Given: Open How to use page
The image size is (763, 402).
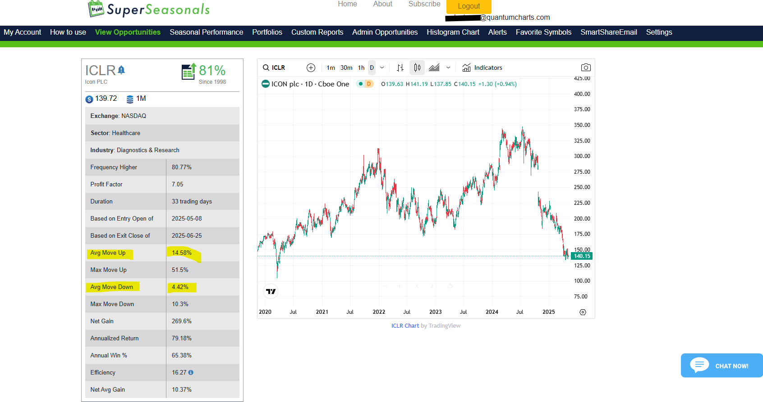Looking at the screenshot, I should coord(68,32).
